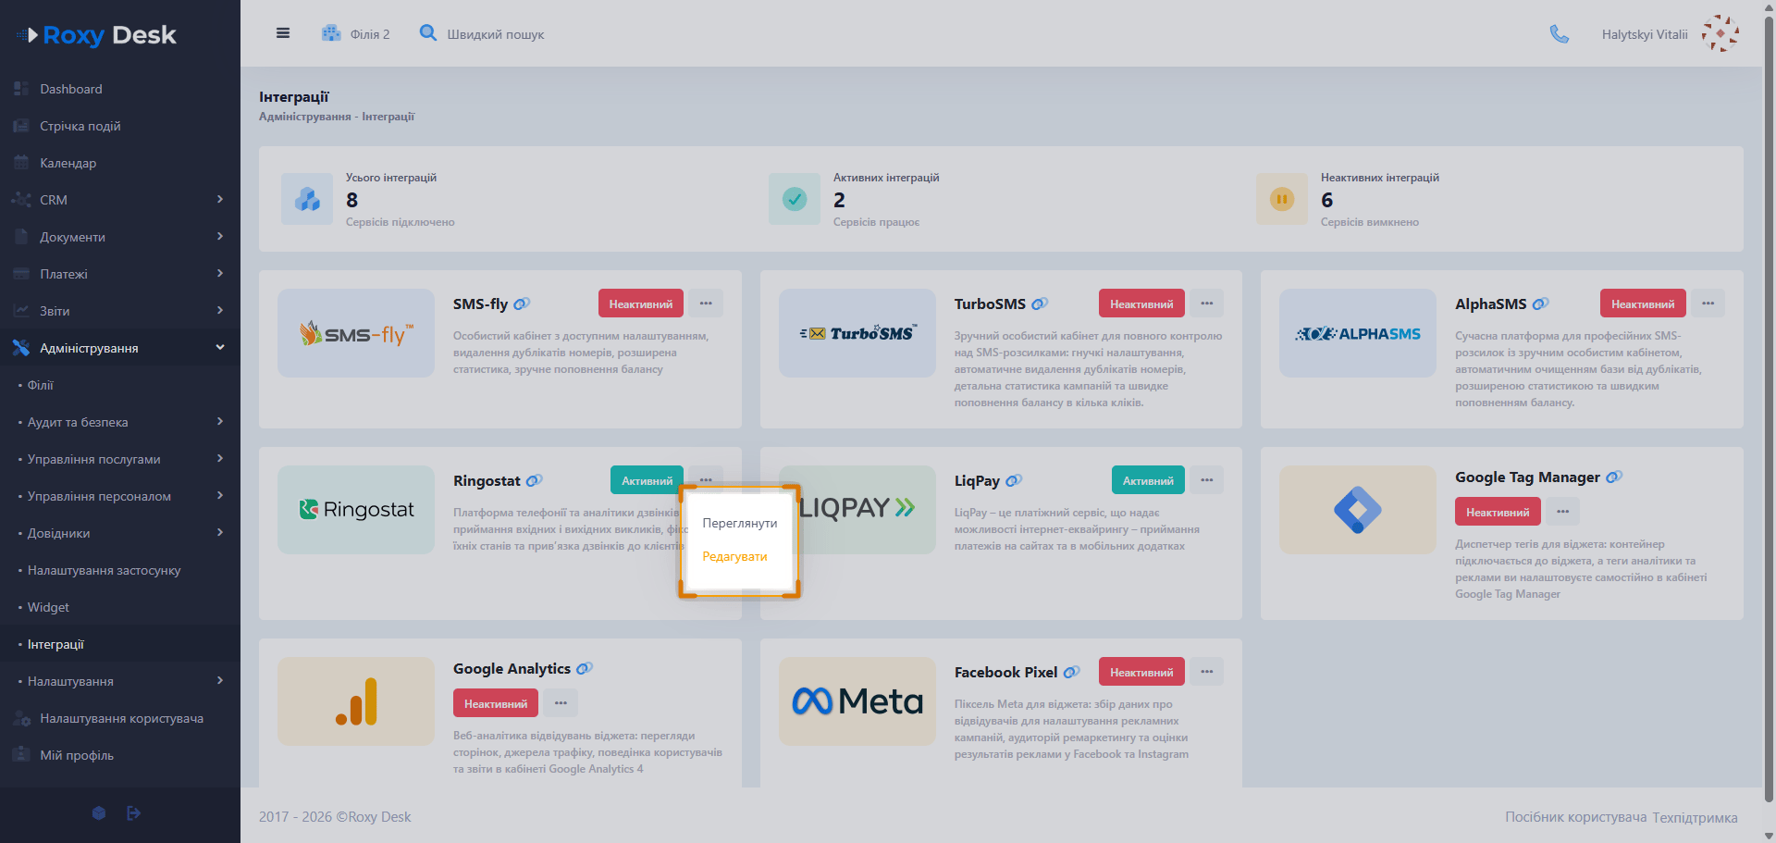This screenshot has width=1776, height=843.
Task: Open the Посібник користувача footer link
Action: 1575,817
